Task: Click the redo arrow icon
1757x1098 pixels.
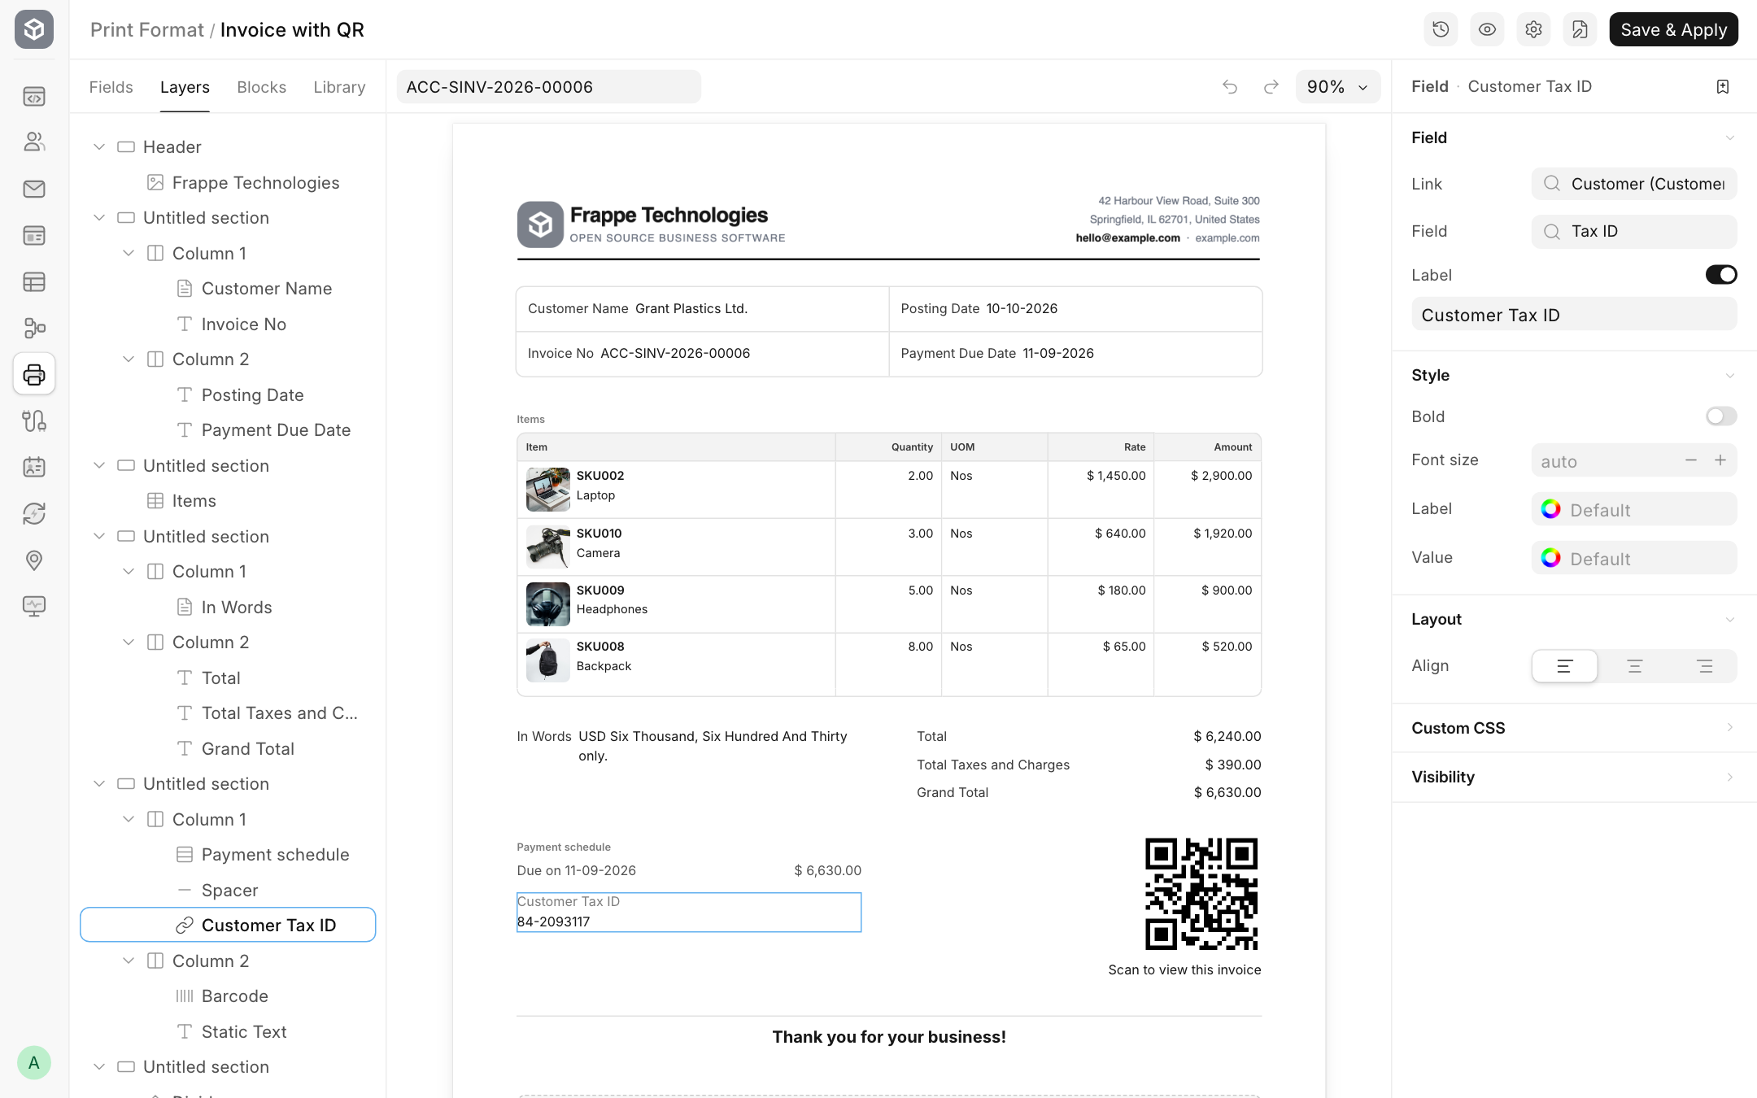Action: (x=1271, y=87)
